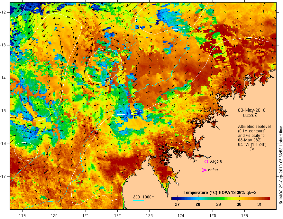The width and height of the screenshot is (283, 219).
Task: Click the cyan 200 1000m depth contour line sample
Action: 138,200
